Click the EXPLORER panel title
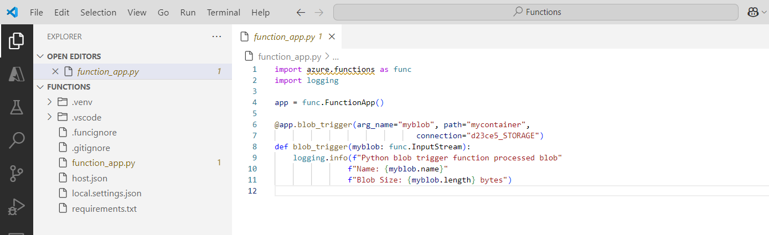Image resolution: width=769 pixels, height=235 pixels. click(x=64, y=36)
